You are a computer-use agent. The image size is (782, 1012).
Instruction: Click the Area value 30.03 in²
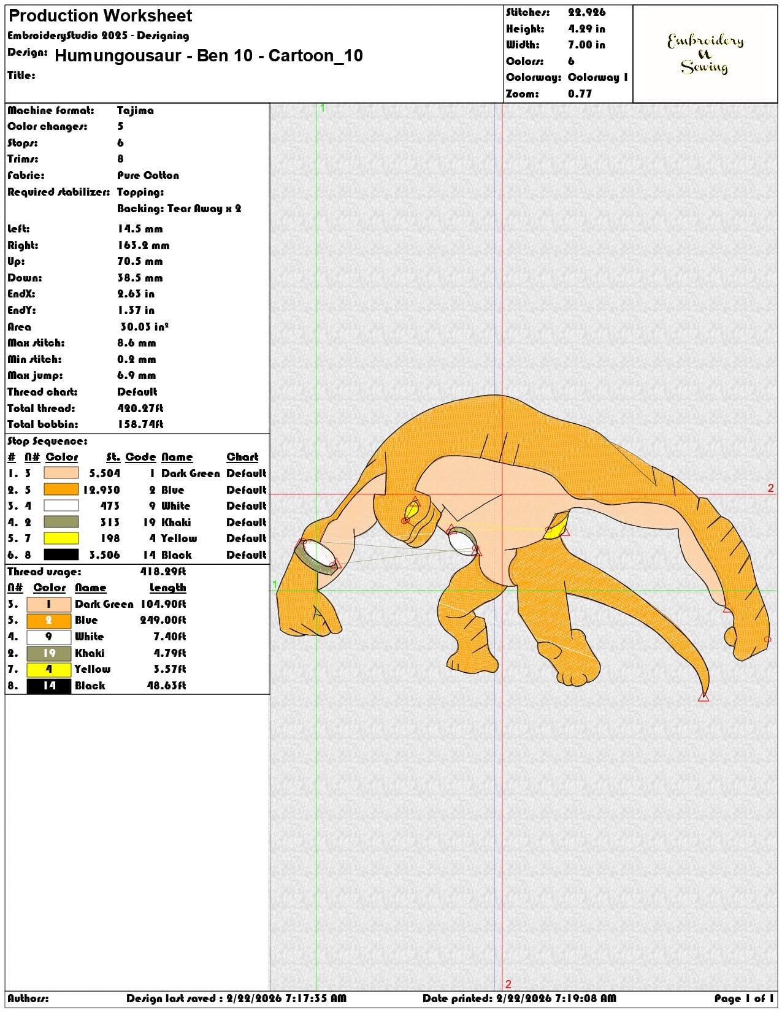click(x=144, y=327)
